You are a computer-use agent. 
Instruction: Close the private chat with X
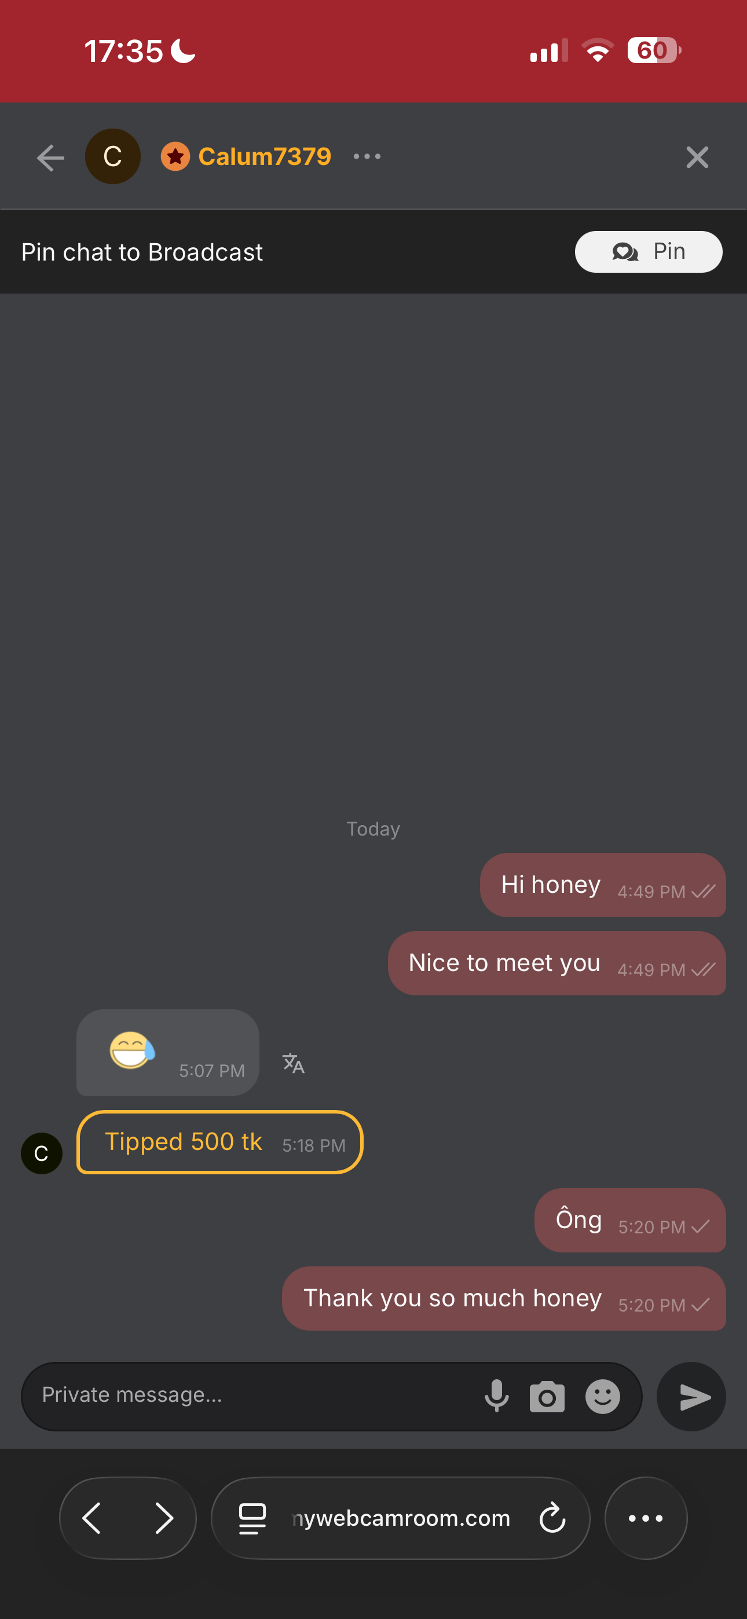tap(697, 157)
